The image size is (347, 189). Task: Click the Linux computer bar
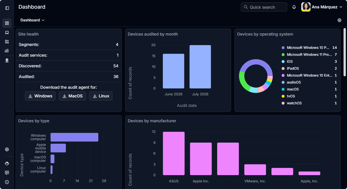pyautogui.click(x=51, y=170)
